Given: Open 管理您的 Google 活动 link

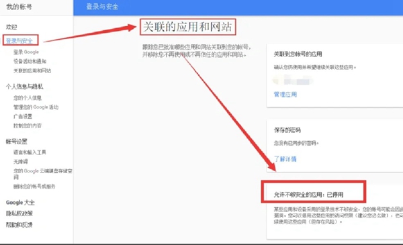Looking at the screenshot, I should (x=36, y=107).
